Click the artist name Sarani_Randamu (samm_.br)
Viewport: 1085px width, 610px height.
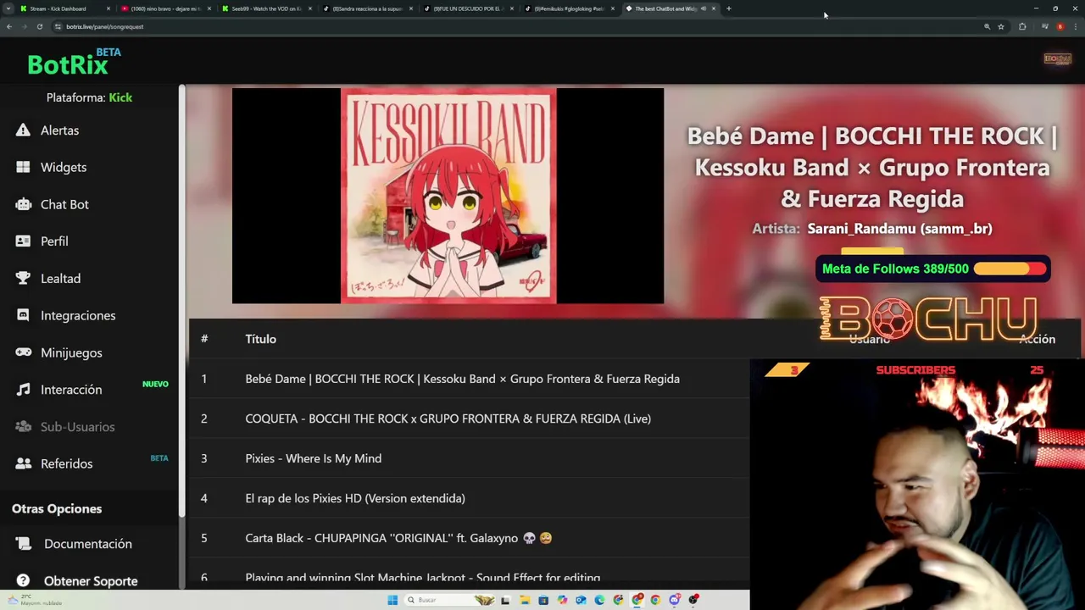(899, 229)
